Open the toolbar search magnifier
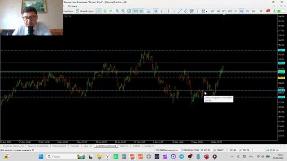The height and width of the screenshot is (161, 287). click(261, 11)
